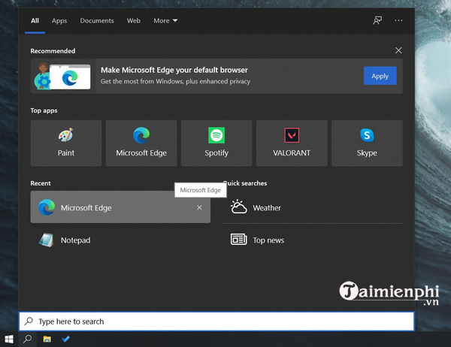This screenshot has width=451, height=347.
Task: Click Apply to set Edge as default
Action: [x=380, y=76]
